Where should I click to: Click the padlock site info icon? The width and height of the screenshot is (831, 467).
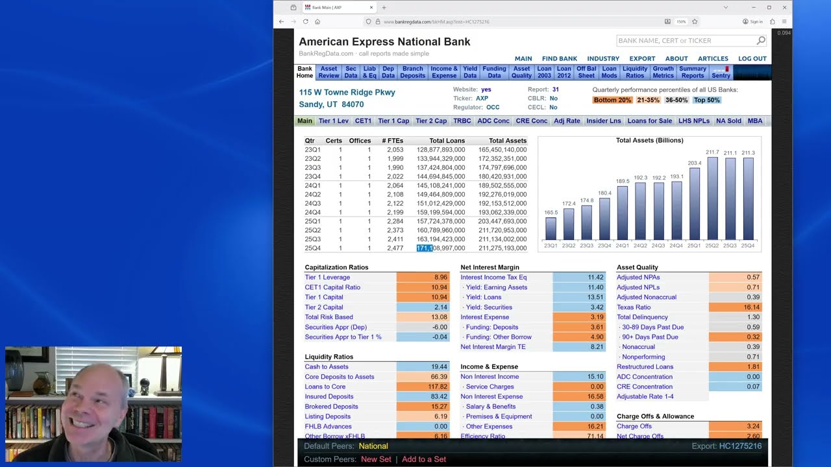[x=377, y=21]
